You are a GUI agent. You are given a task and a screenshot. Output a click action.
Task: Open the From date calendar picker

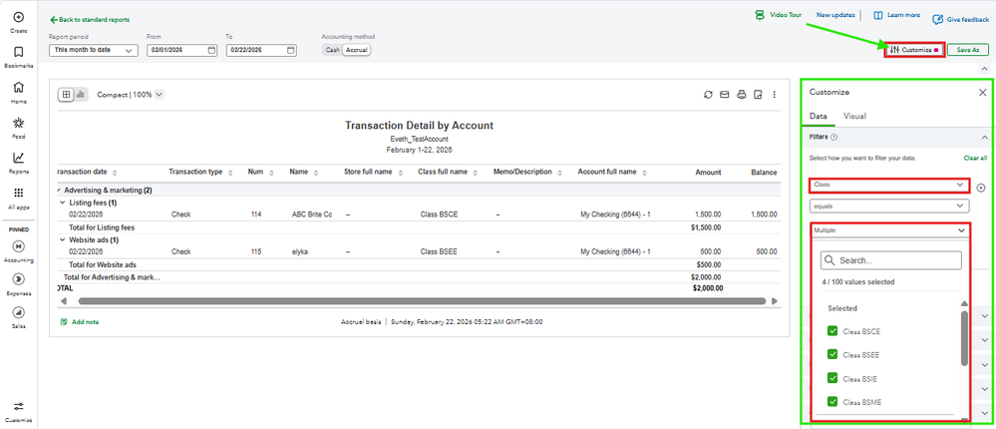(x=211, y=50)
